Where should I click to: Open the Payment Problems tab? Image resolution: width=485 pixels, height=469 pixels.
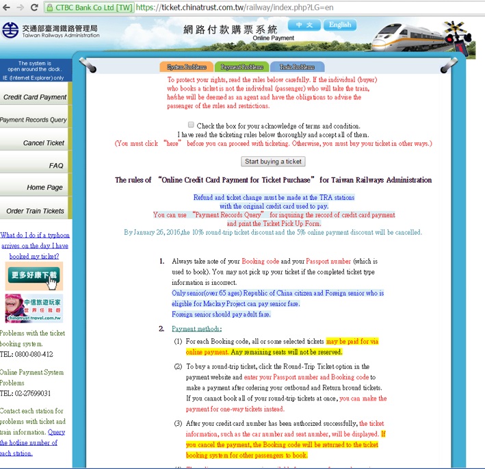pos(241,67)
